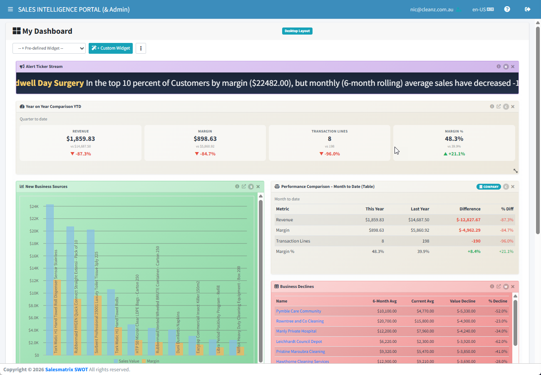Viewport: 541px width, 375px height.
Task: Open the Salesmatrix SWOT footer link
Action: [x=67, y=370]
